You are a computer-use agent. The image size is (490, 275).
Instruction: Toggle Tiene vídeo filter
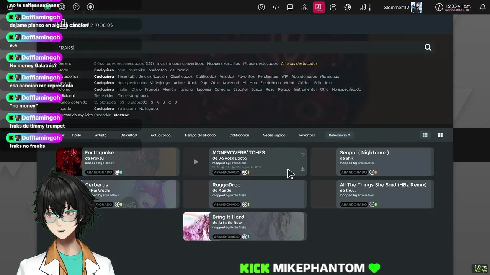click(104, 95)
